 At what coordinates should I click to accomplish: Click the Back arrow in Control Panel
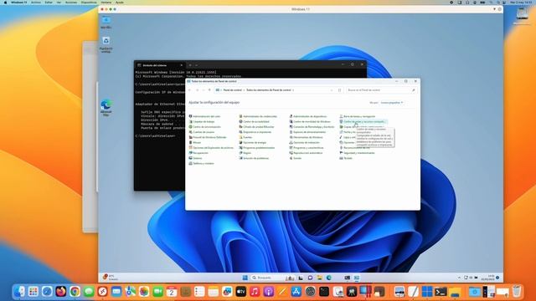tap(190, 90)
